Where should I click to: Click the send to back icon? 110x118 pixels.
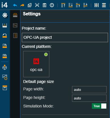click(71, 5)
